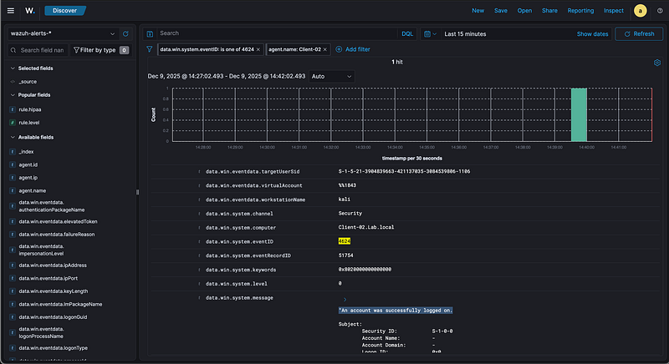The width and height of the screenshot is (669, 364).
Task: Click type icon for agent.name field
Action: [13, 190]
